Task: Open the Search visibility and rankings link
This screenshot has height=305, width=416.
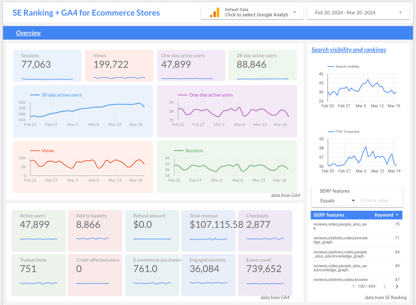Action: tap(349, 50)
